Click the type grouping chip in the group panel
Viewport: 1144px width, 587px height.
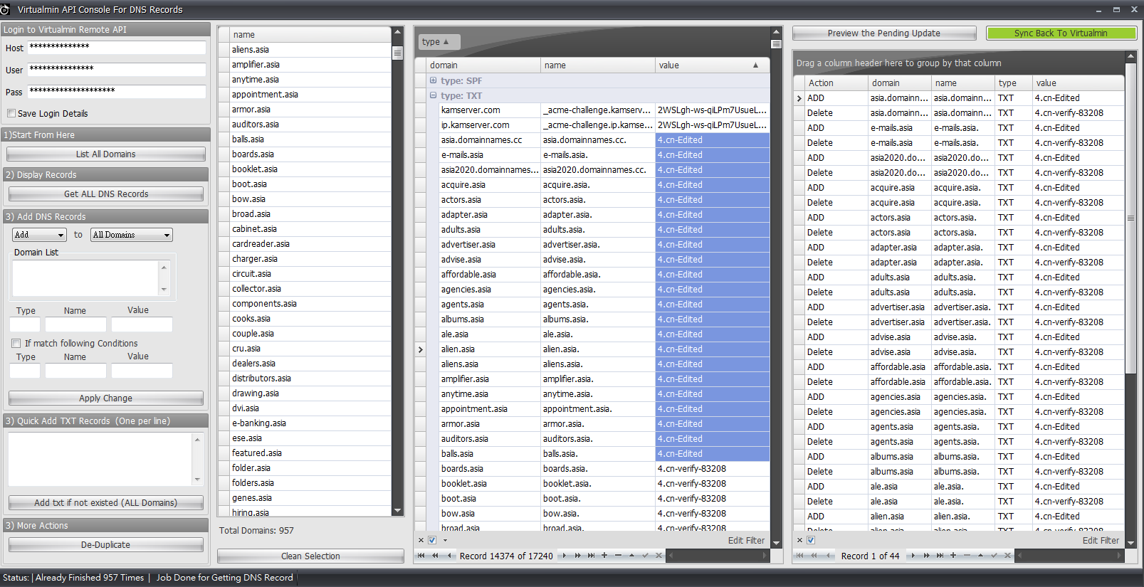[x=439, y=42]
